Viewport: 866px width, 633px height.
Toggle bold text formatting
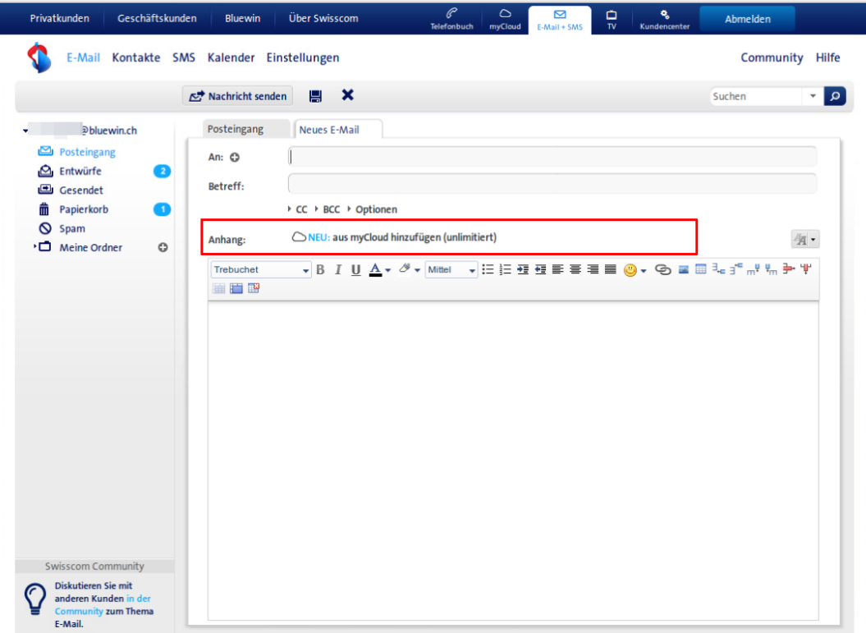tap(321, 270)
